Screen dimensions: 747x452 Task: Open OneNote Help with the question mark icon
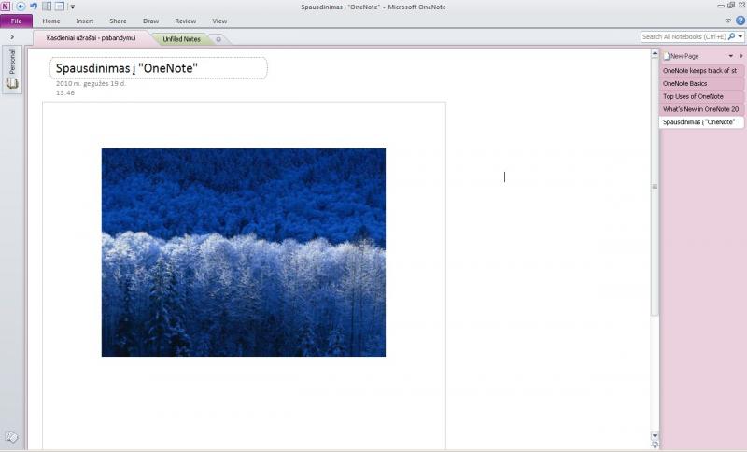pyautogui.click(x=740, y=21)
